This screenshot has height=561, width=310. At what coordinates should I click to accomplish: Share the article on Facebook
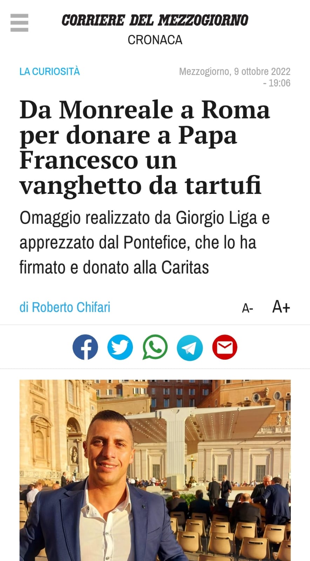[85, 347]
